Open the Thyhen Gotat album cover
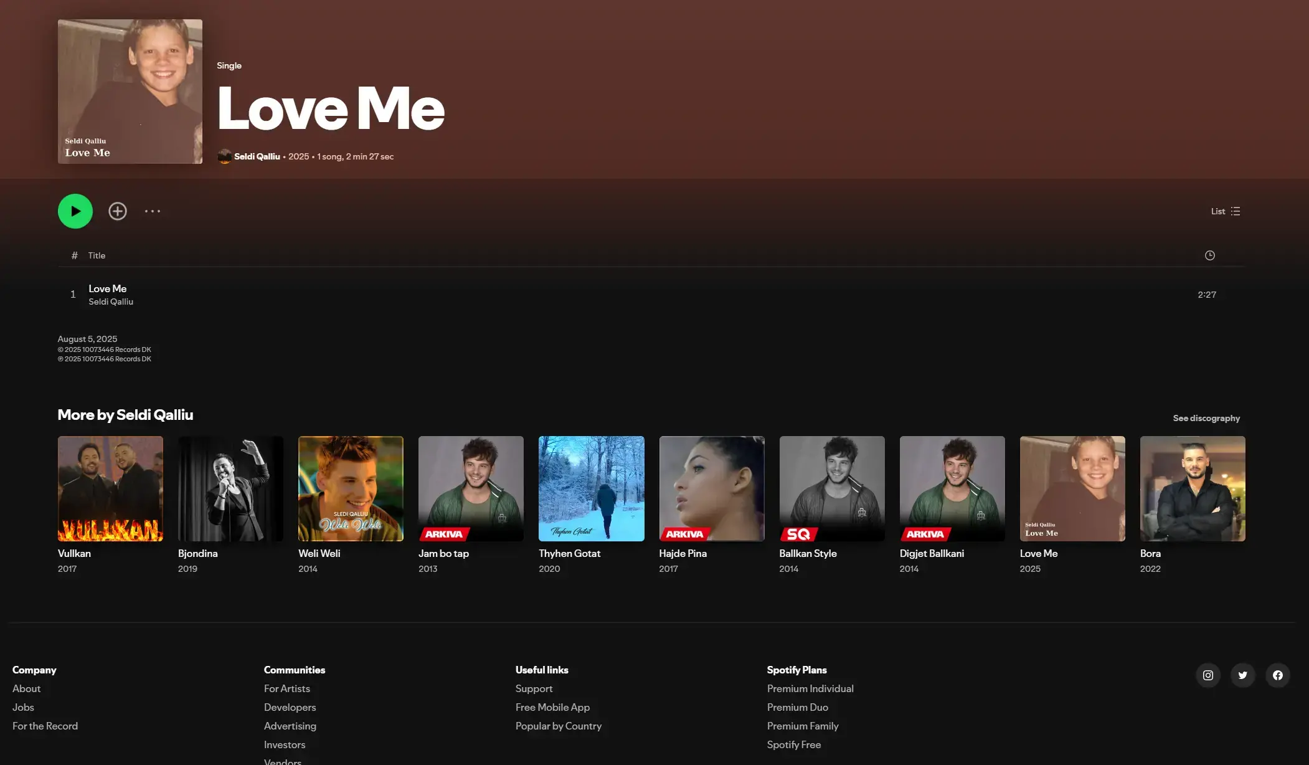This screenshot has width=1309, height=765. pyautogui.click(x=591, y=488)
